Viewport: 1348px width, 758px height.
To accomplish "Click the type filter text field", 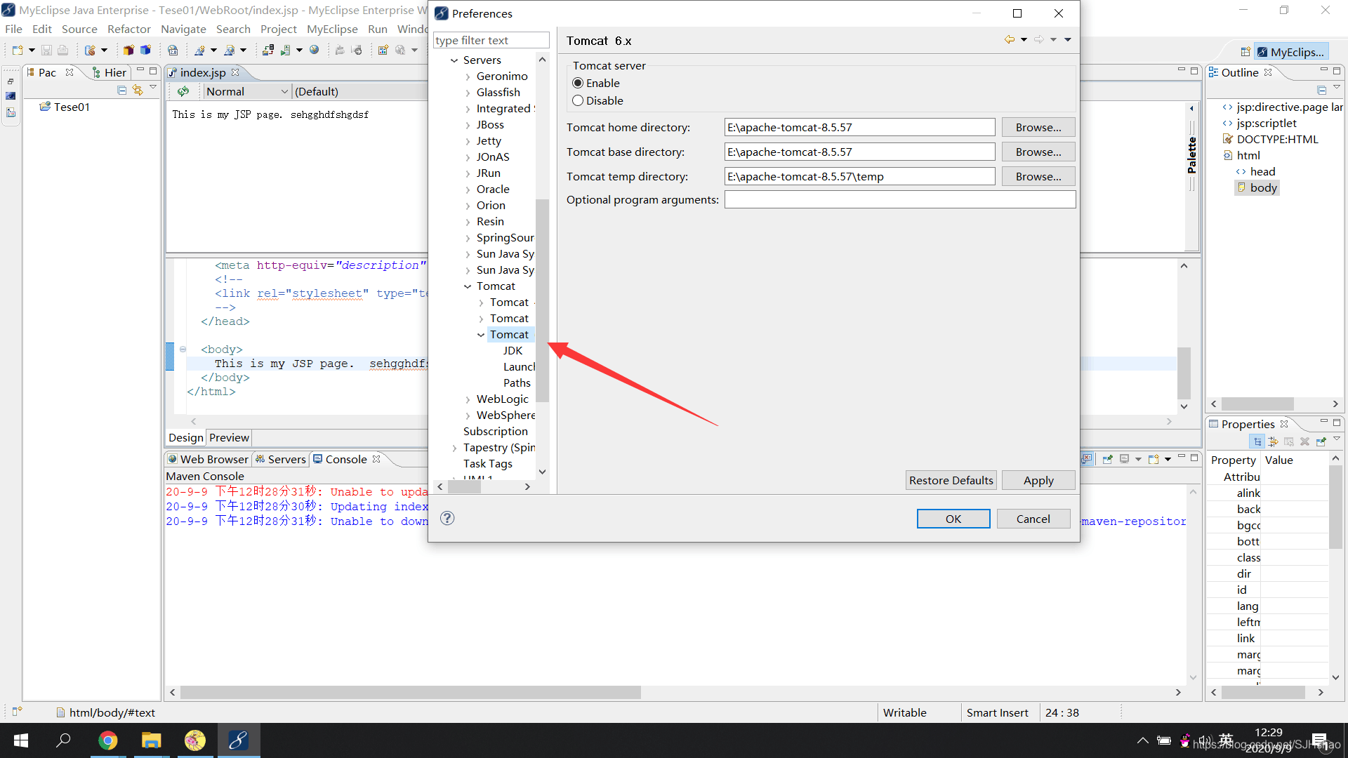I will tap(491, 40).
